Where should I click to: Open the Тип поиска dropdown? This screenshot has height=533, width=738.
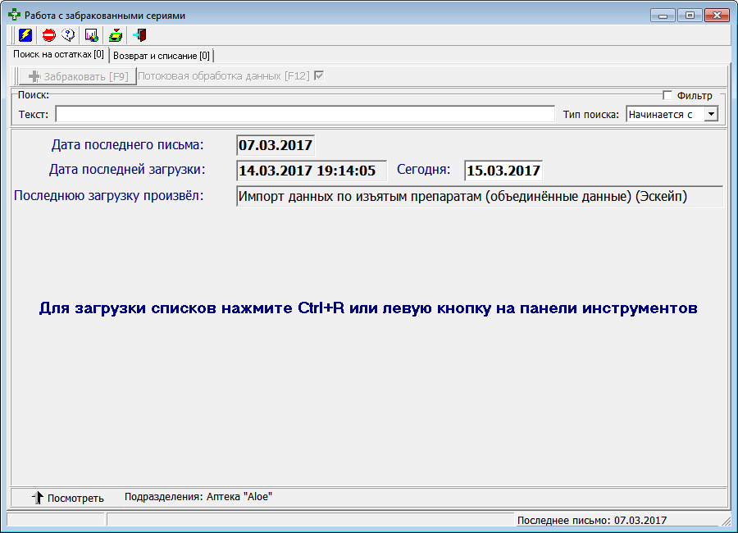pos(711,115)
